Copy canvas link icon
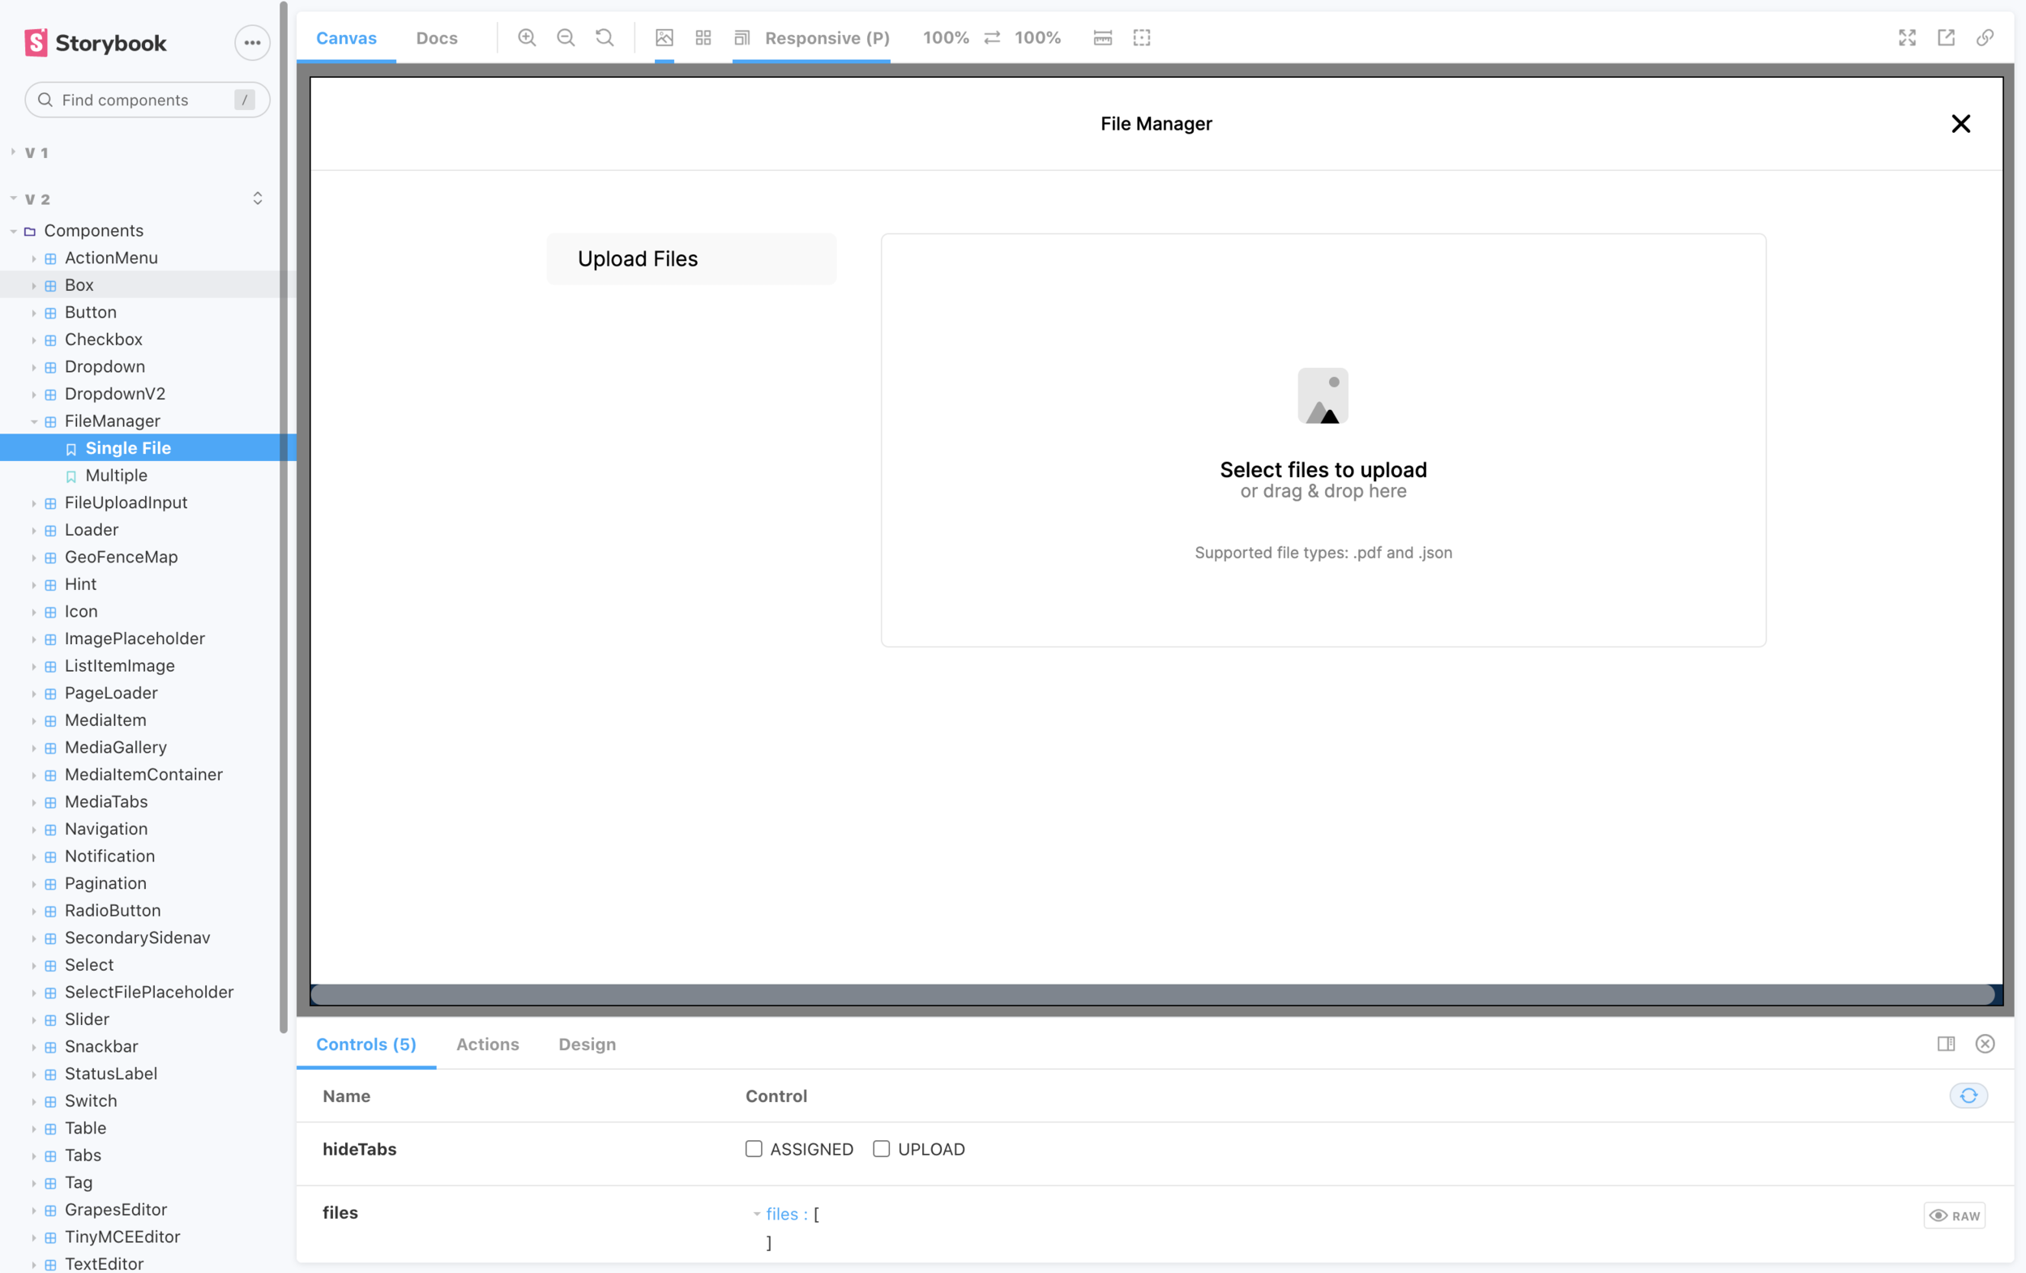This screenshot has height=1273, width=2026. click(x=1985, y=38)
